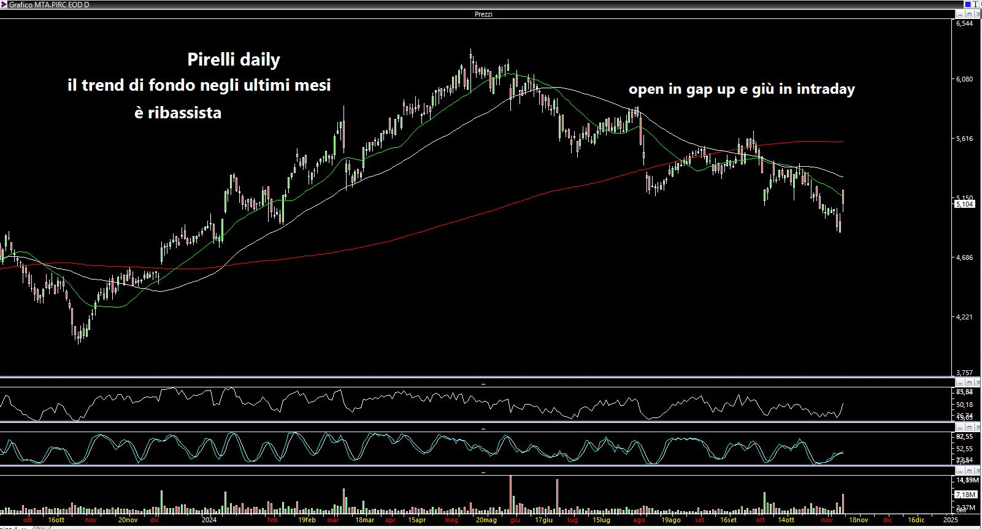Close the Prezzi price pane
The width and height of the screenshot is (982, 529).
[x=977, y=14]
